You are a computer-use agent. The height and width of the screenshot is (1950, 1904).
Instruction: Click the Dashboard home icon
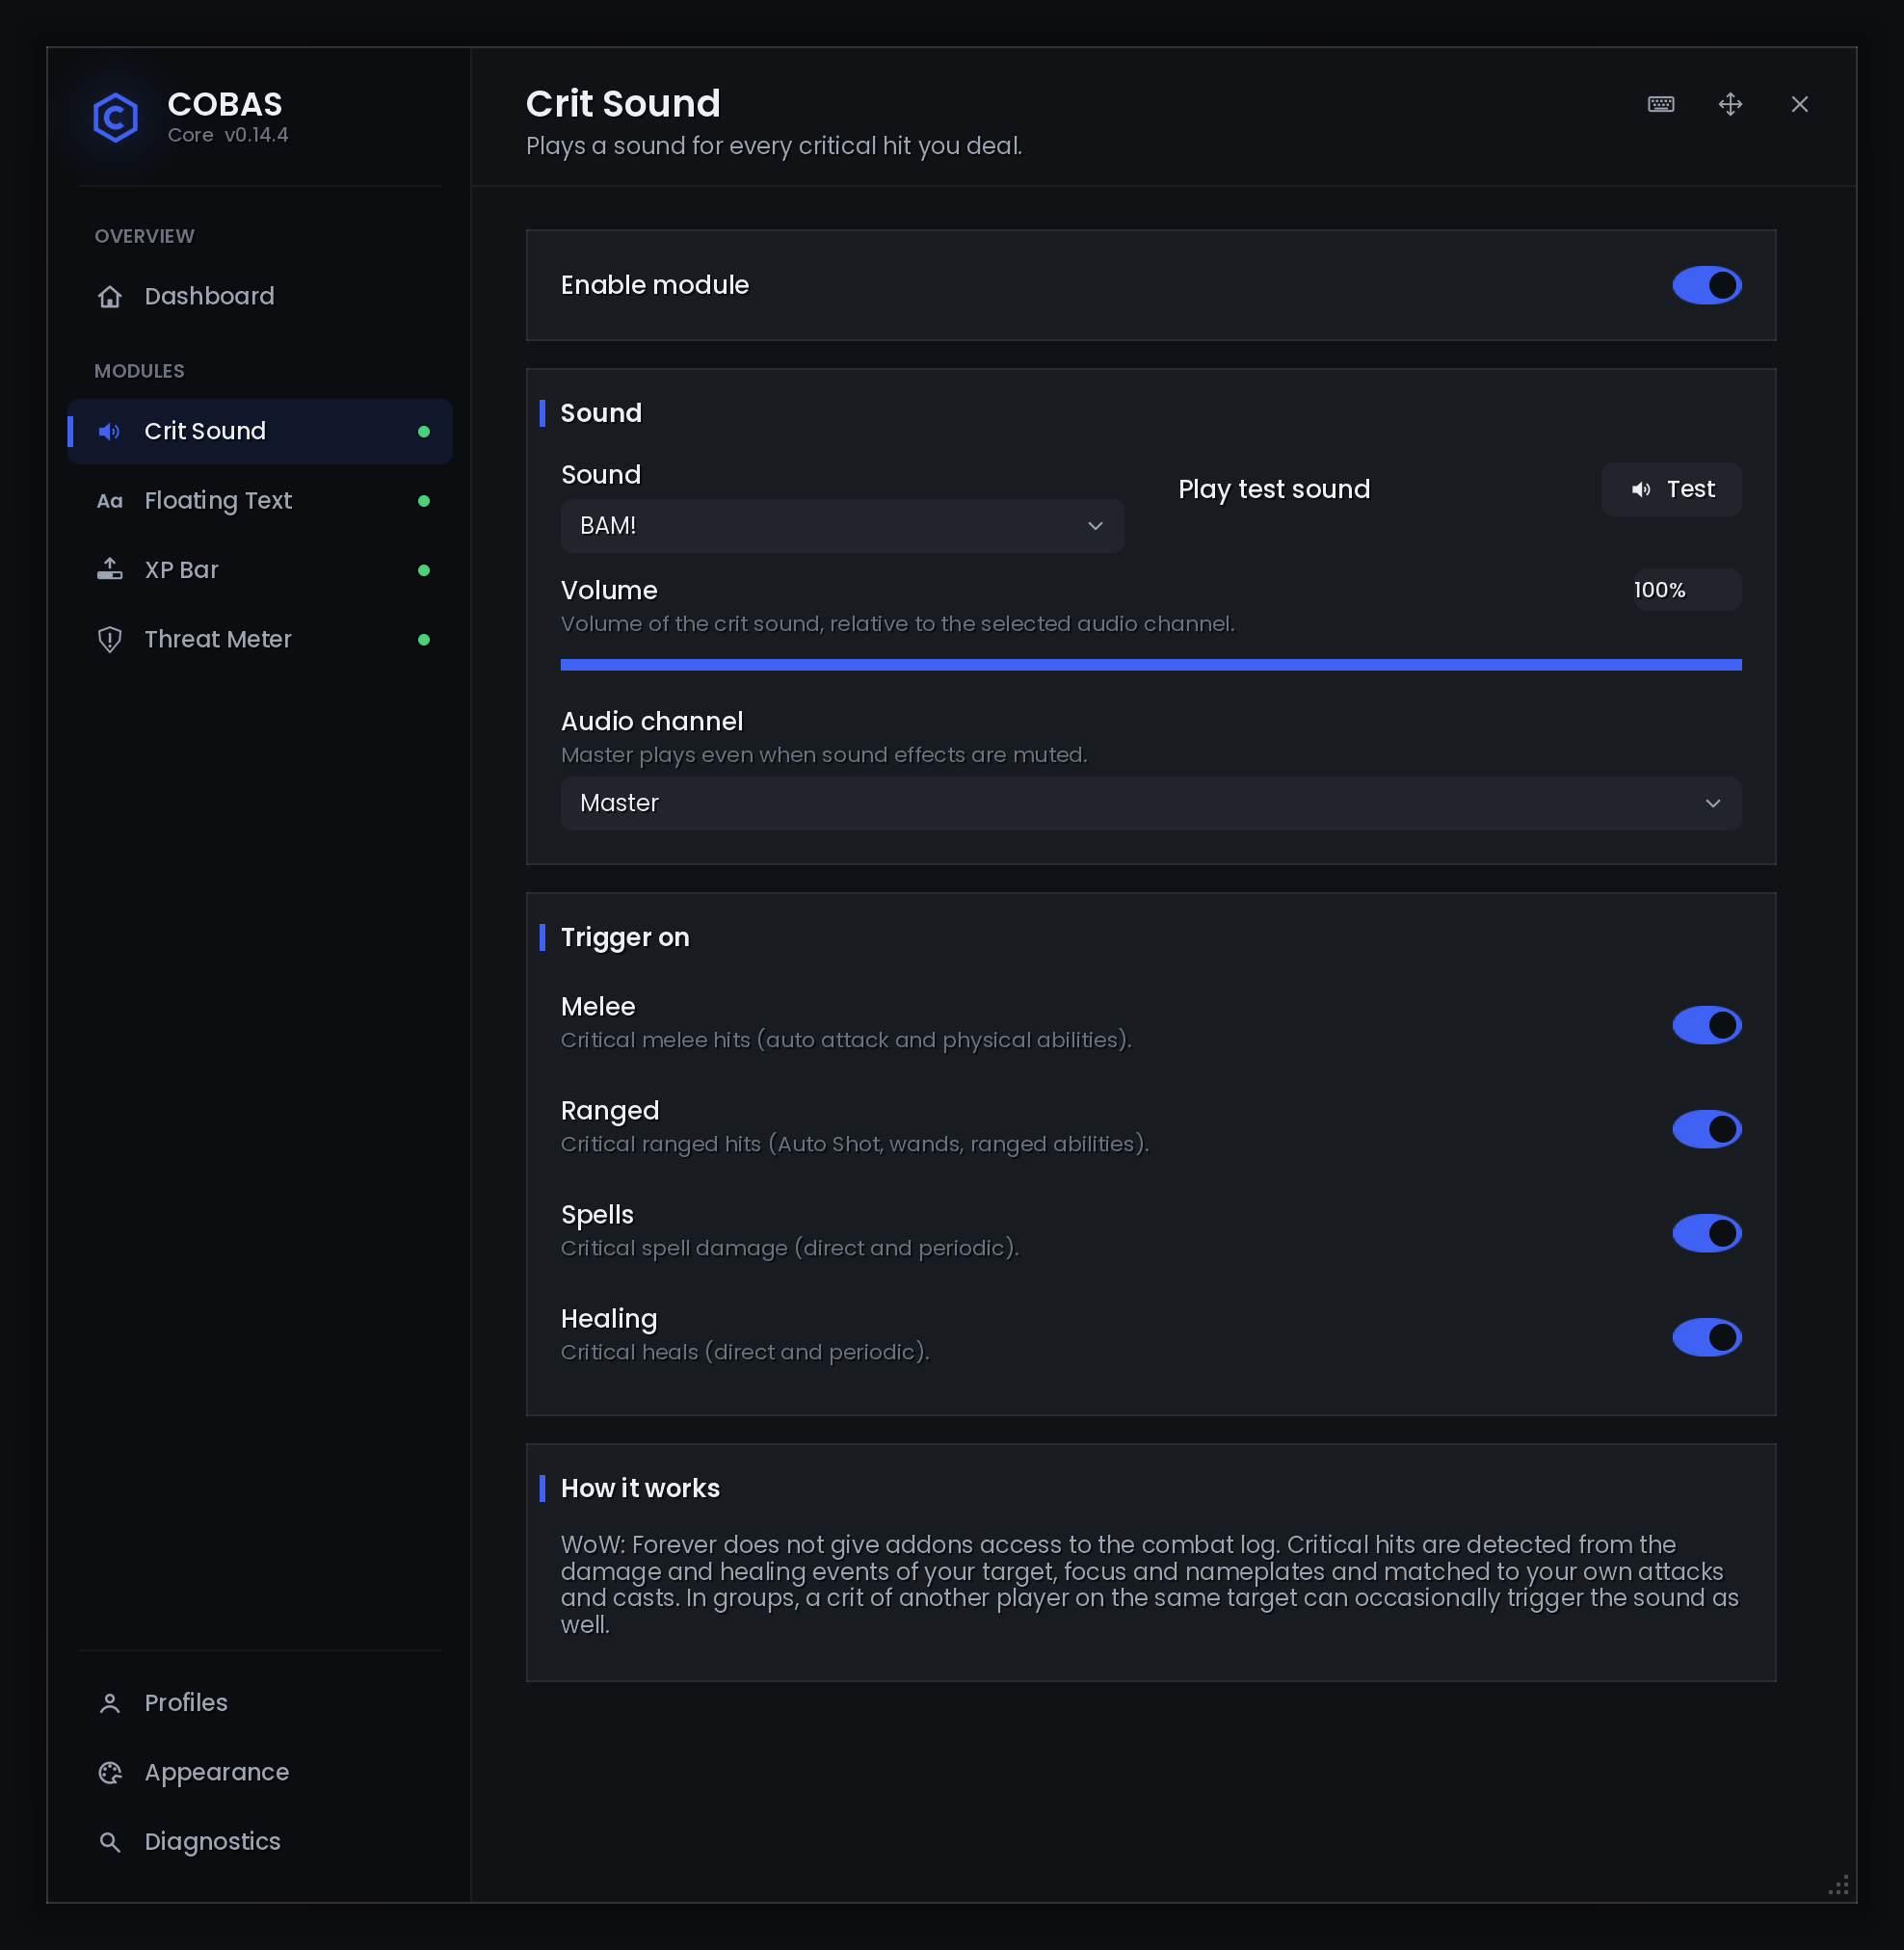tap(110, 297)
